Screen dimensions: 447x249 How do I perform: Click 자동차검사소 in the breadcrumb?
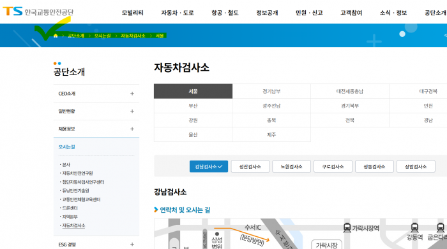pos(133,36)
